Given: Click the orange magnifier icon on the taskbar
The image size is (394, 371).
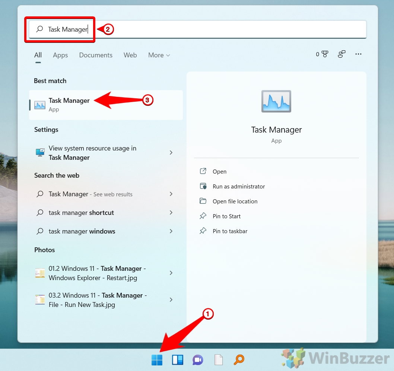Looking at the screenshot, I should point(239,360).
